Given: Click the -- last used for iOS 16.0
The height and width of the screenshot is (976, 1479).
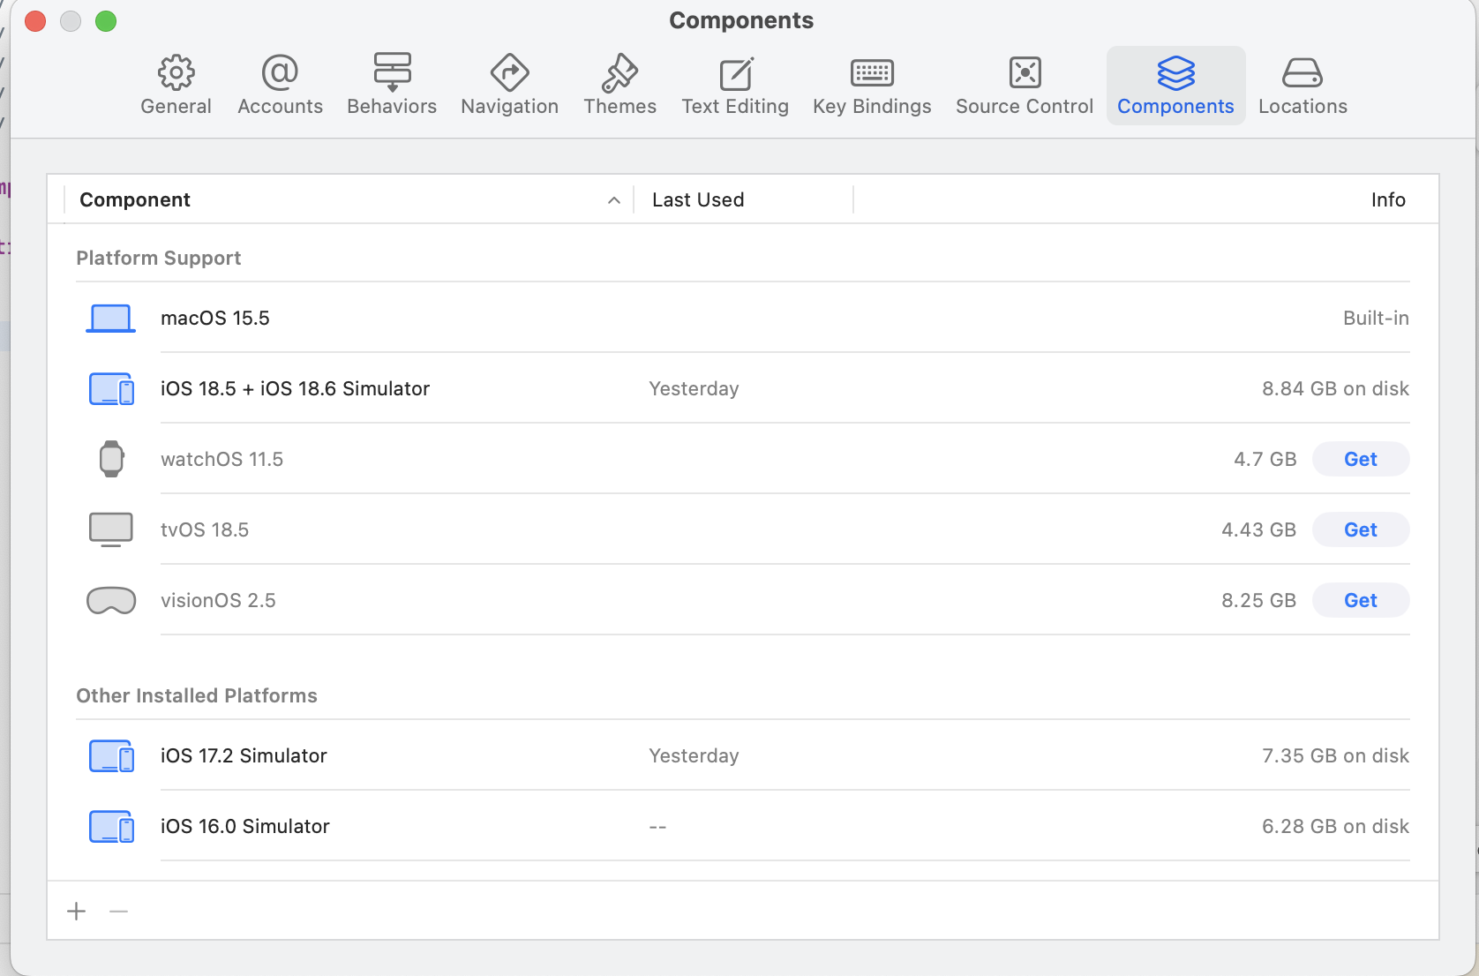Looking at the screenshot, I should (x=657, y=827).
